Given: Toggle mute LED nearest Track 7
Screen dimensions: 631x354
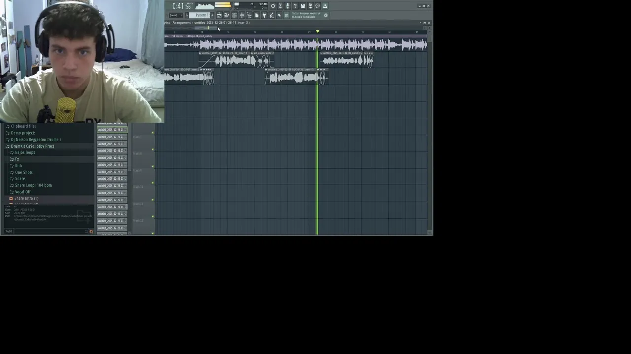Looking at the screenshot, I should (153, 133).
